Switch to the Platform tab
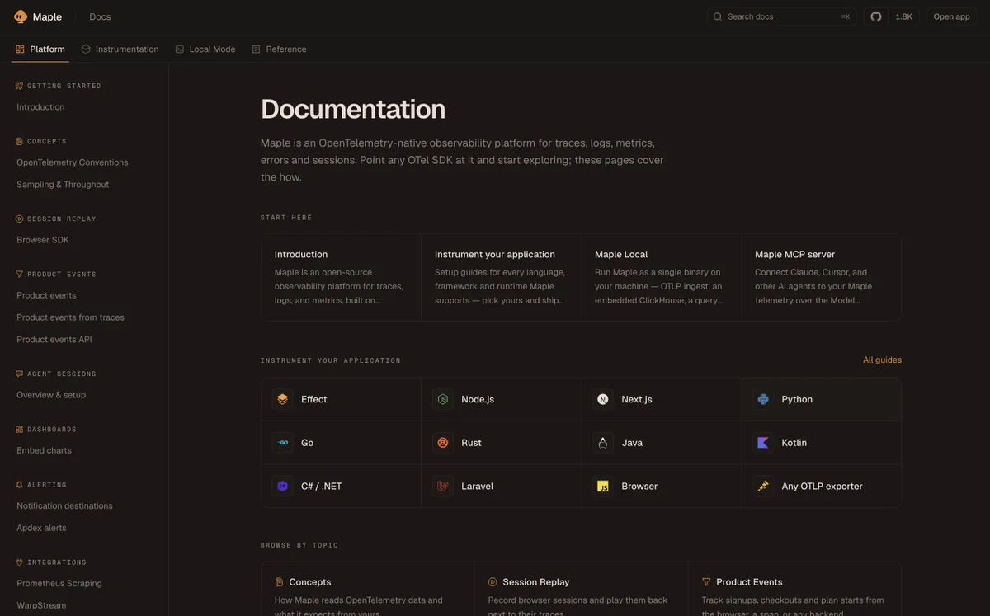The height and width of the screenshot is (616, 990). (40, 49)
